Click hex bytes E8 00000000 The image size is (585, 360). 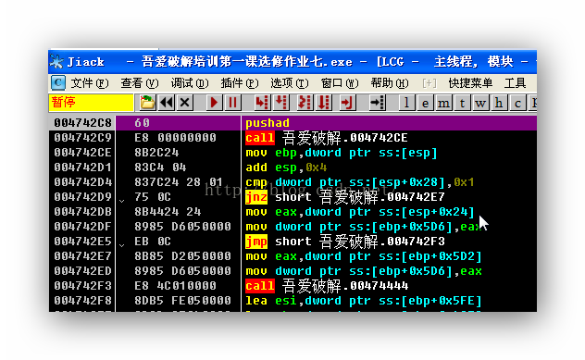175,138
